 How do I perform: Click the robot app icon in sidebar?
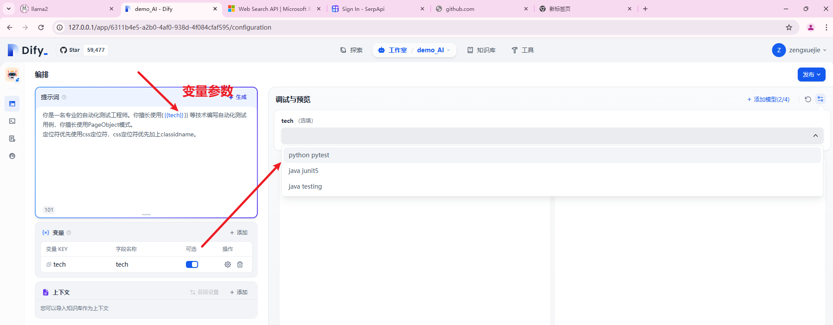pos(12,74)
